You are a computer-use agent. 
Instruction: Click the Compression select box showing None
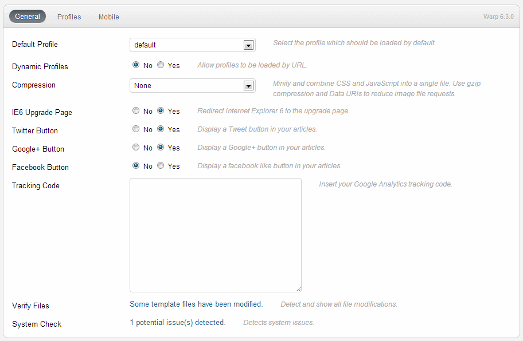[193, 85]
